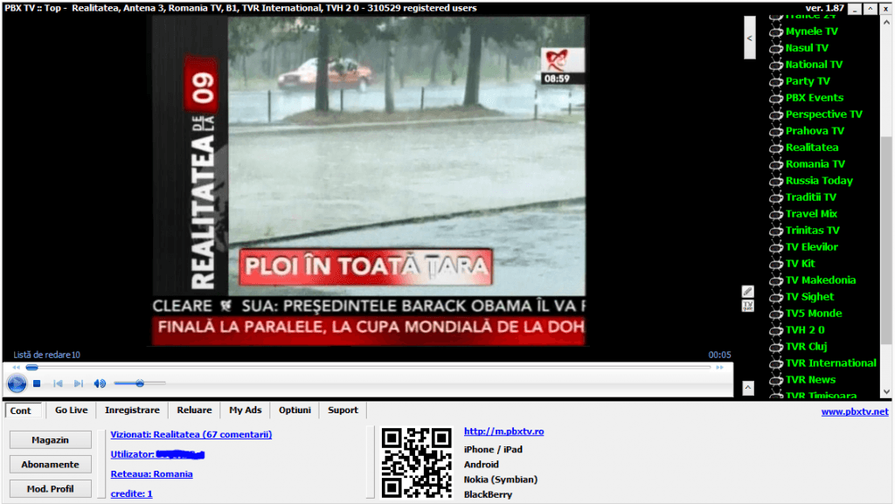The height and width of the screenshot is (504, 895).
Task: Open the Optiuni tab
Action: coord(295,410)
